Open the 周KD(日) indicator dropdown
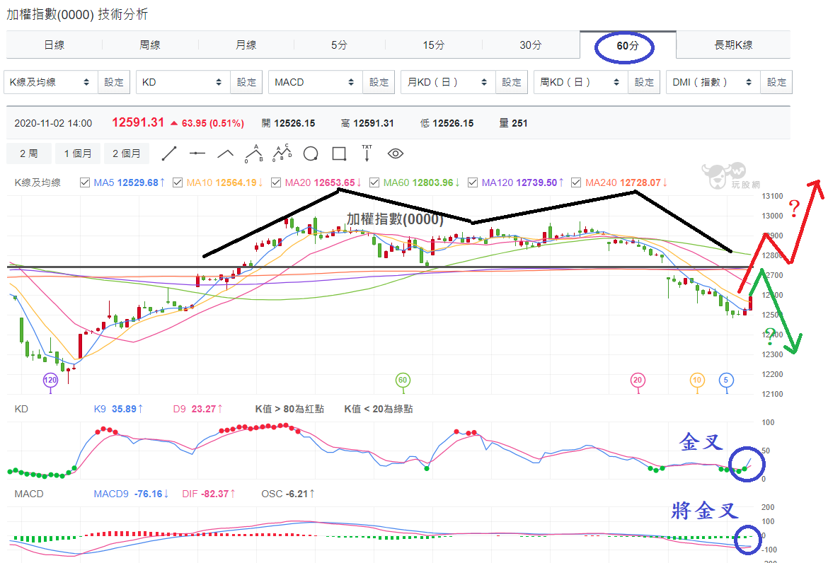828x563 pixels. 581,82
